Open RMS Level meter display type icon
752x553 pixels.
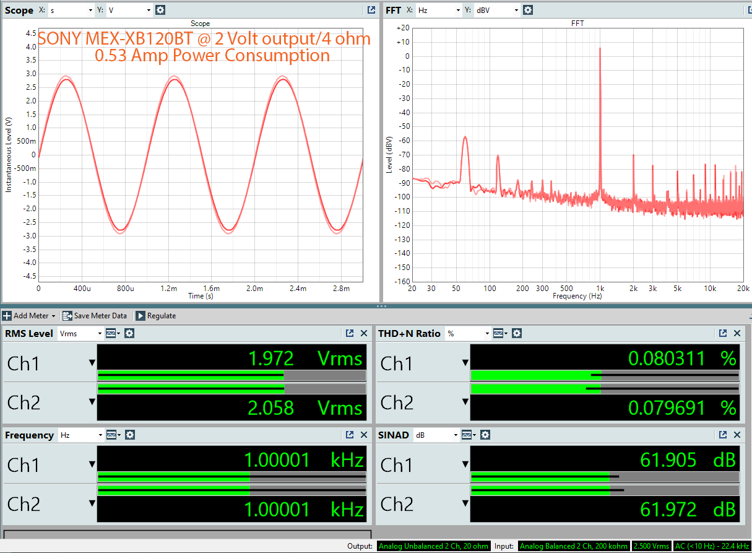point(113,333)
